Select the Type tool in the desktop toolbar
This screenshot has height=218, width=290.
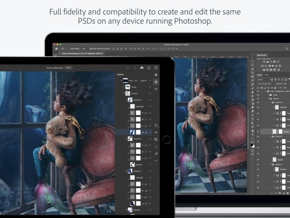click(252, 119)
